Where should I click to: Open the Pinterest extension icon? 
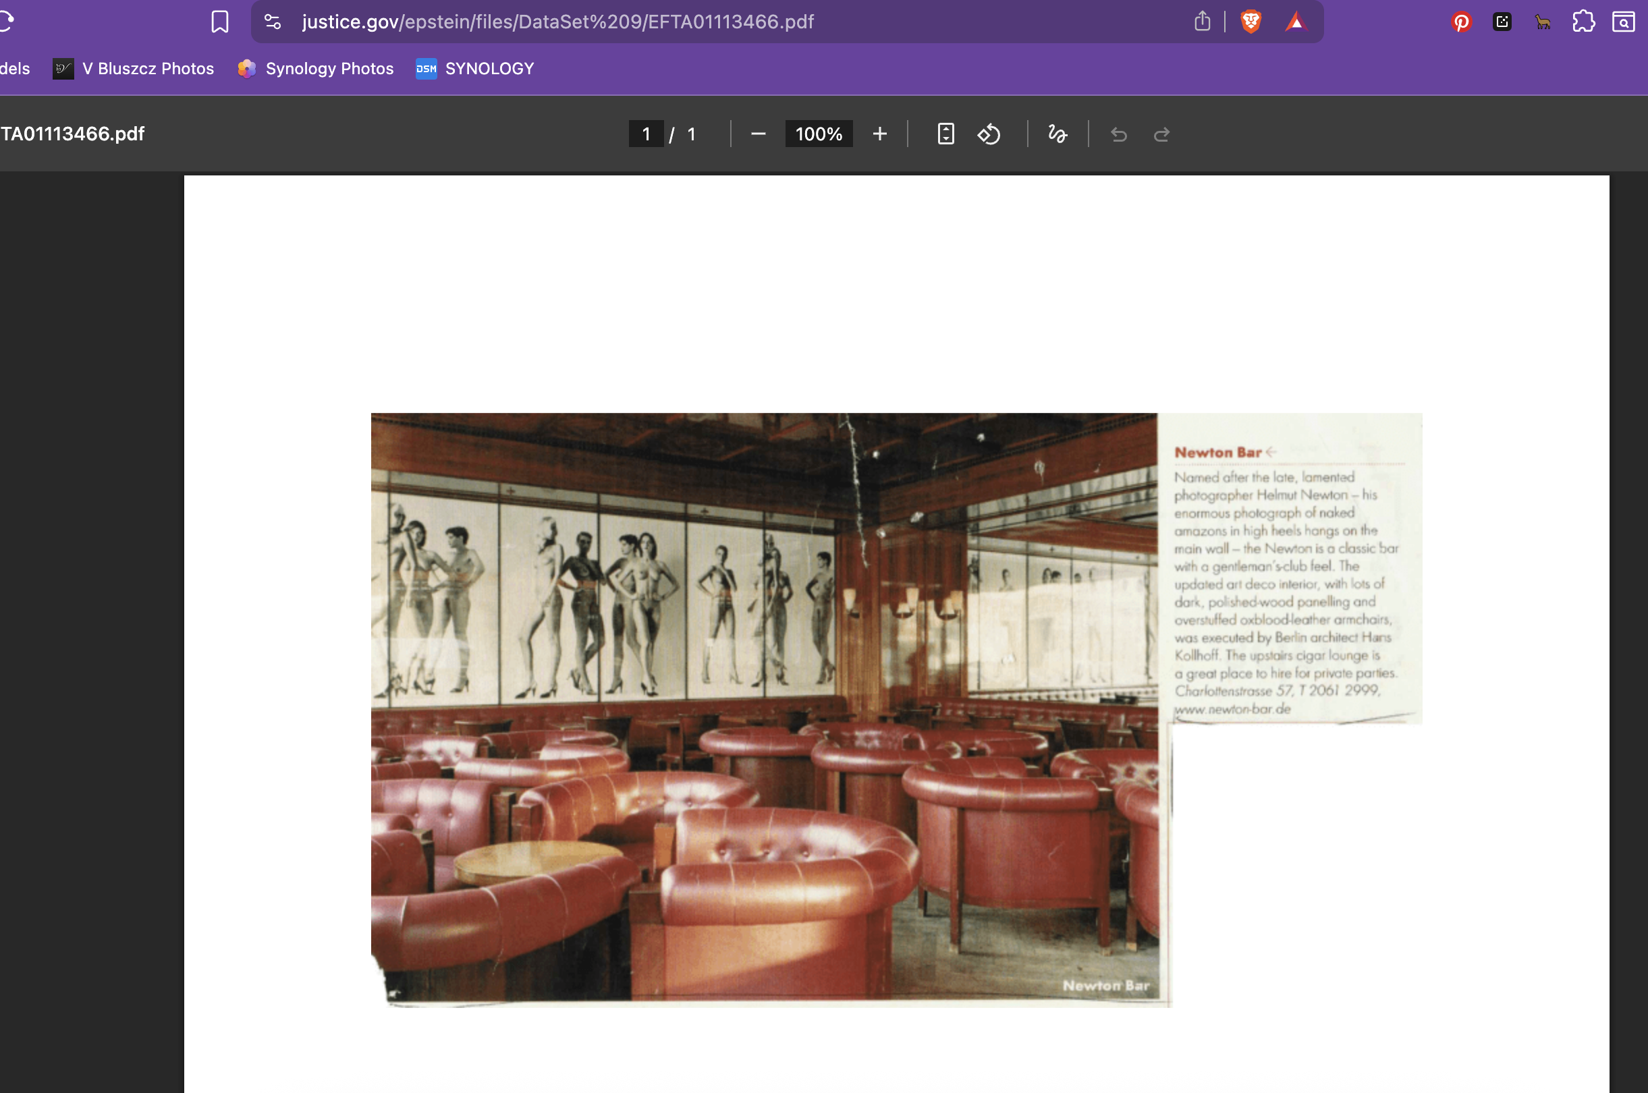coord(1461,22)
